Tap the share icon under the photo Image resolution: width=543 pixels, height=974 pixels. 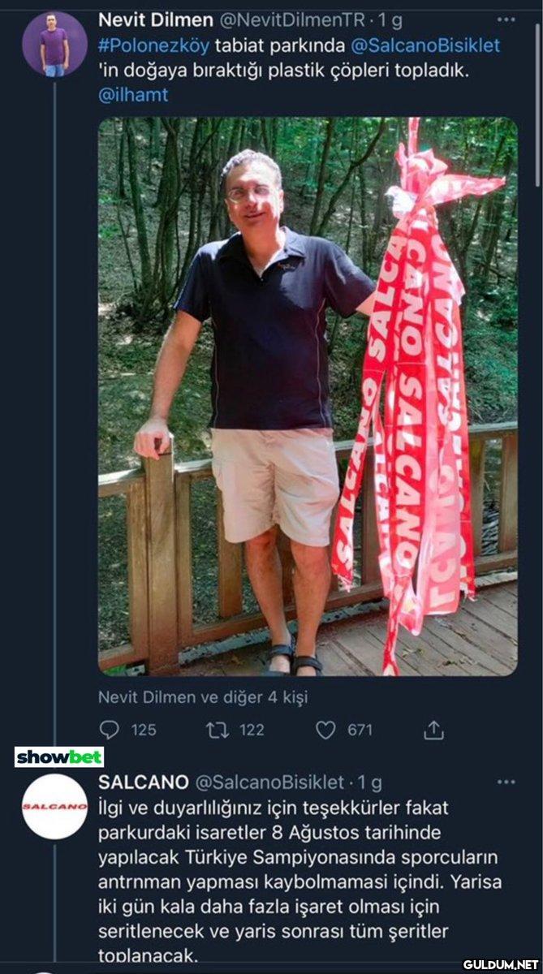[x=434, y=730]
